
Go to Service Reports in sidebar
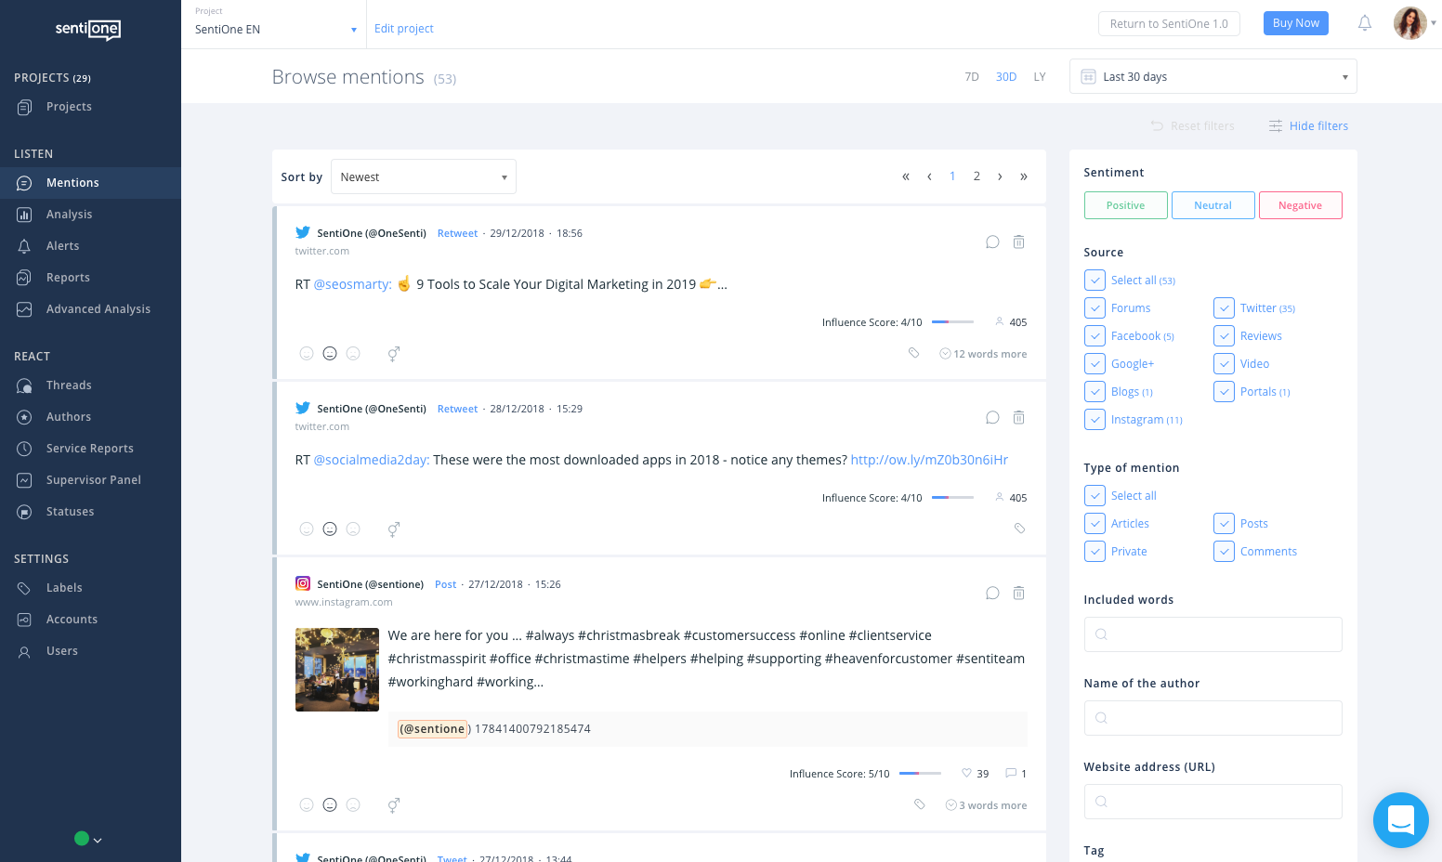90,449
